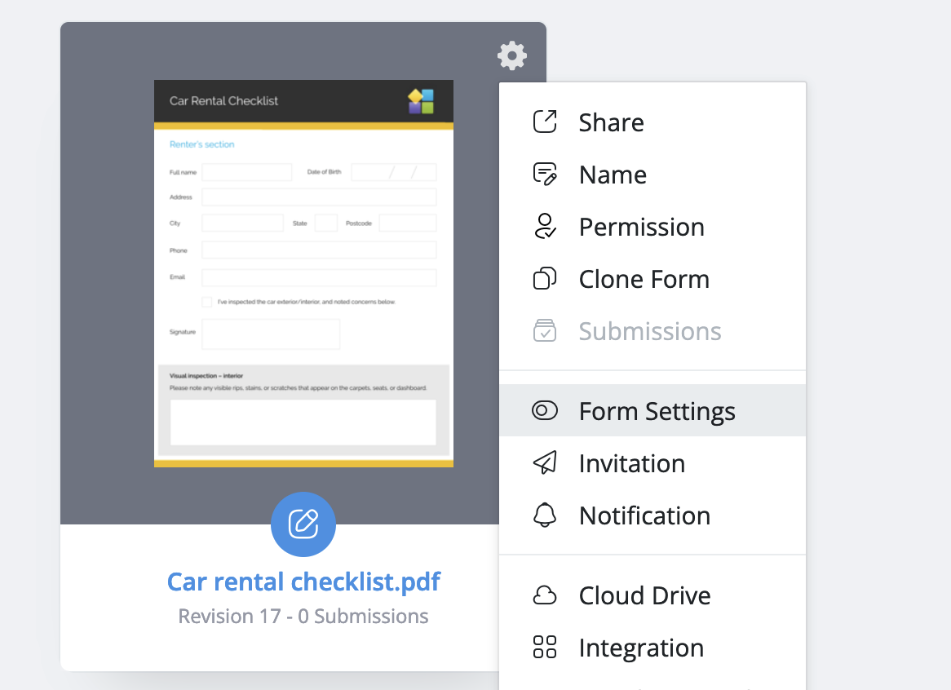Image resolution: width=951 pixels, height=690 pixels.
Task: Click the Integration grid icon
Action: coord(544,648)
